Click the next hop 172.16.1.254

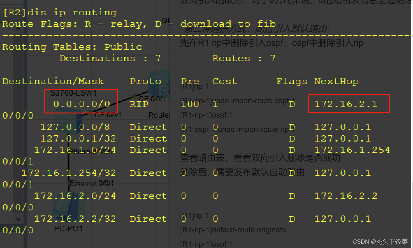[x=352, y=150]
